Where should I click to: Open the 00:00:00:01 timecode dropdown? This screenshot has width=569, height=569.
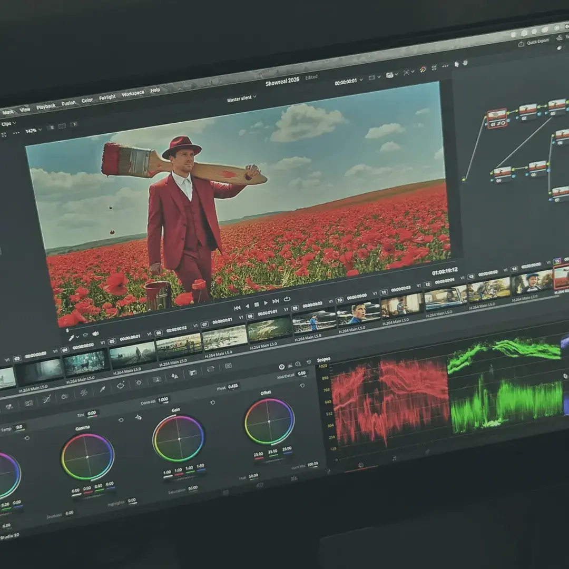pyautogui.click(x=348, y=82)
